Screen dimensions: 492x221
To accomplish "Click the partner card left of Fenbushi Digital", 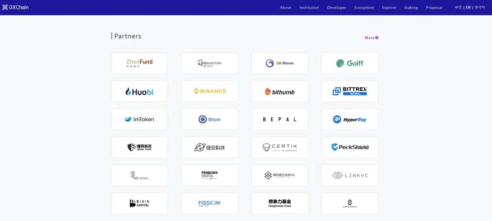I will click(x=140, y=175).
